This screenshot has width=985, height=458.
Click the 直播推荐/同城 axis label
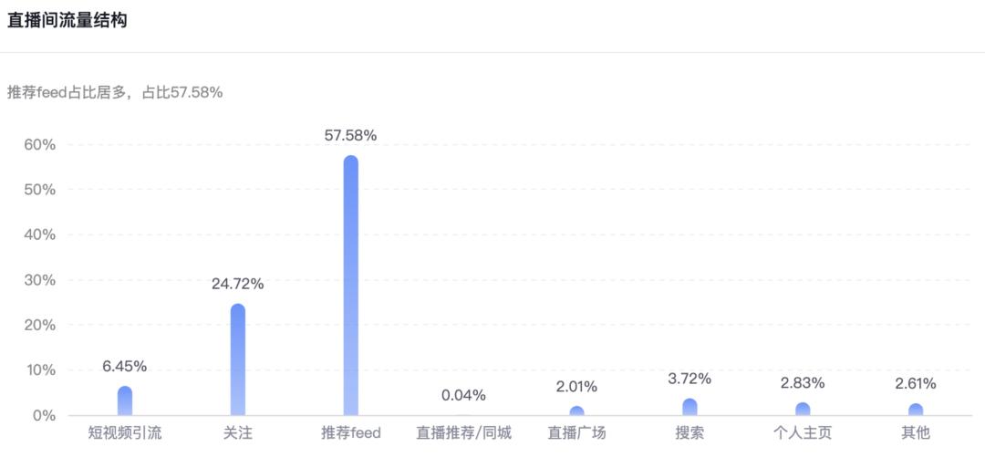(x=463, y=432)
